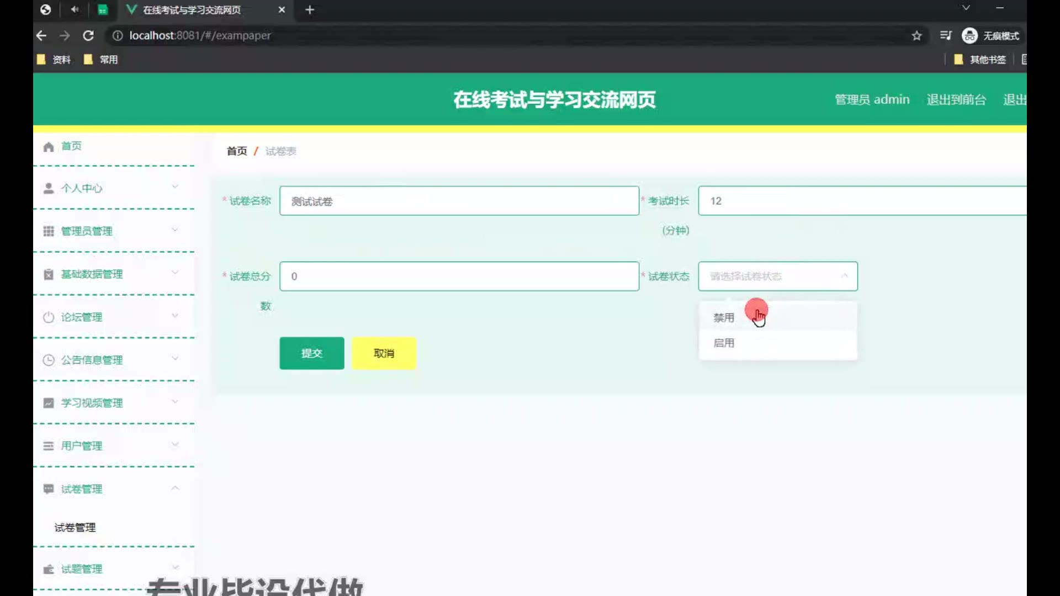Click the home icon in sidebar
This screenshot has height=596, width=1060.
49,147
